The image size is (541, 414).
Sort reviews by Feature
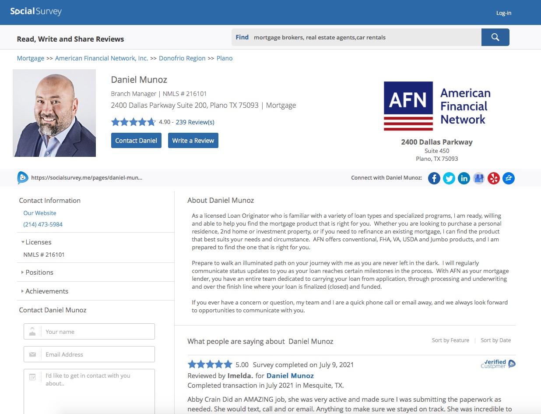tap(450, 340)
